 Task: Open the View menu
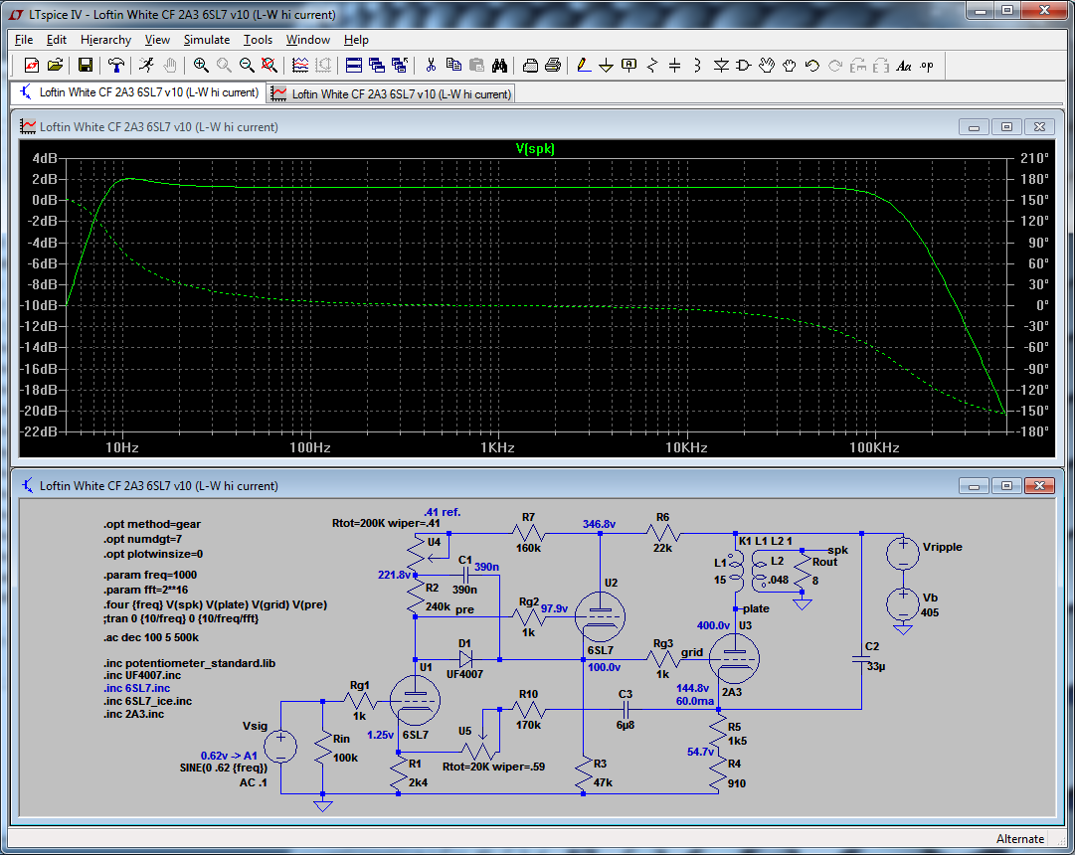point(157,40)
